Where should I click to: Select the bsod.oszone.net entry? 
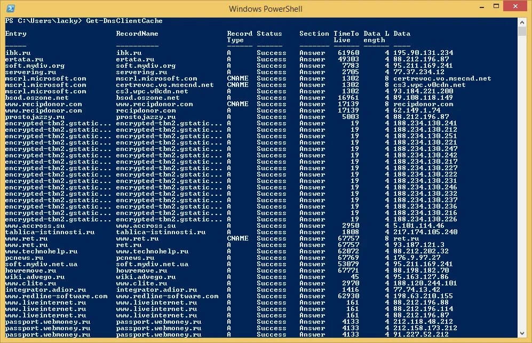pos(37,98)
